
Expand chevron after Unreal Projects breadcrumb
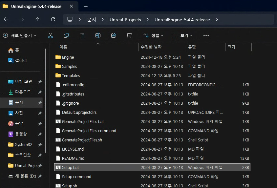click(x=148, y=19)
